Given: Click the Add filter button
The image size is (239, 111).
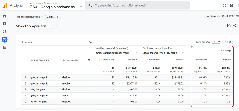Looking at the screenshot, I should pos(53,17).
